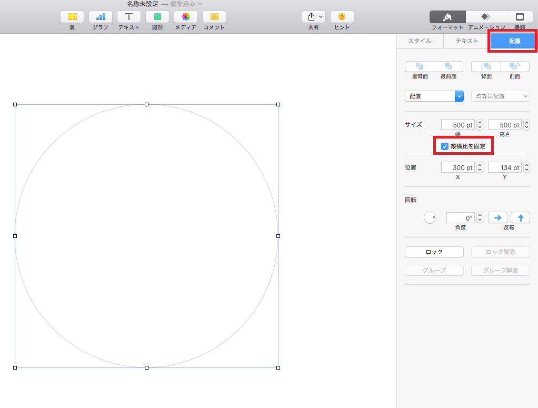This screenshot has height=408, width=538.
Task: Select the テキスト text tool
Action: (x=128, y=17)
